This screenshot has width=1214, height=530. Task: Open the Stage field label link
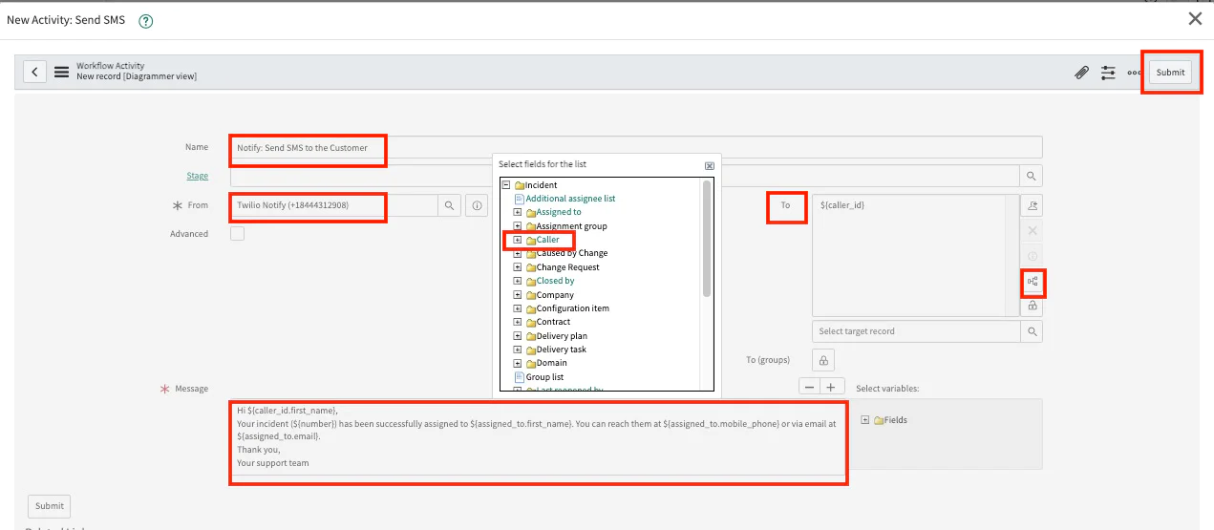click(x=198, y=176)
